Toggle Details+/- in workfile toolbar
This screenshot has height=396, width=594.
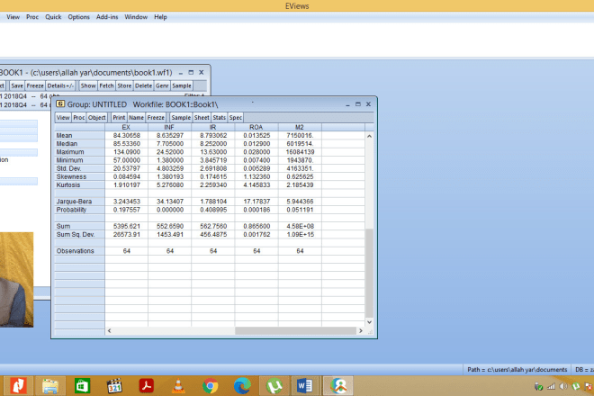(x=60, y=85)
